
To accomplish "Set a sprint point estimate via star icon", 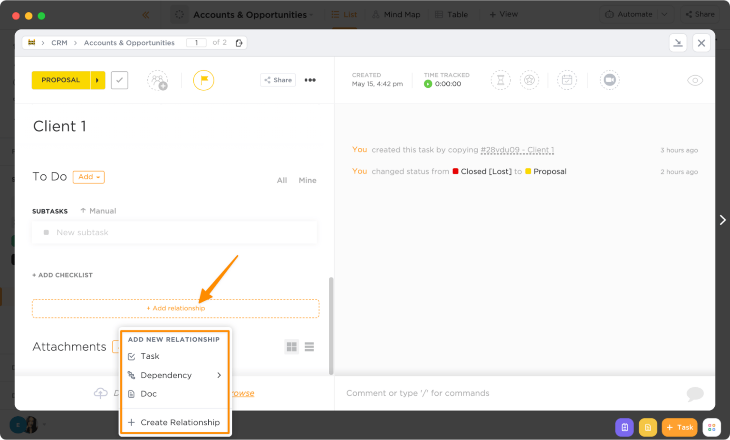I will (529, 80).
